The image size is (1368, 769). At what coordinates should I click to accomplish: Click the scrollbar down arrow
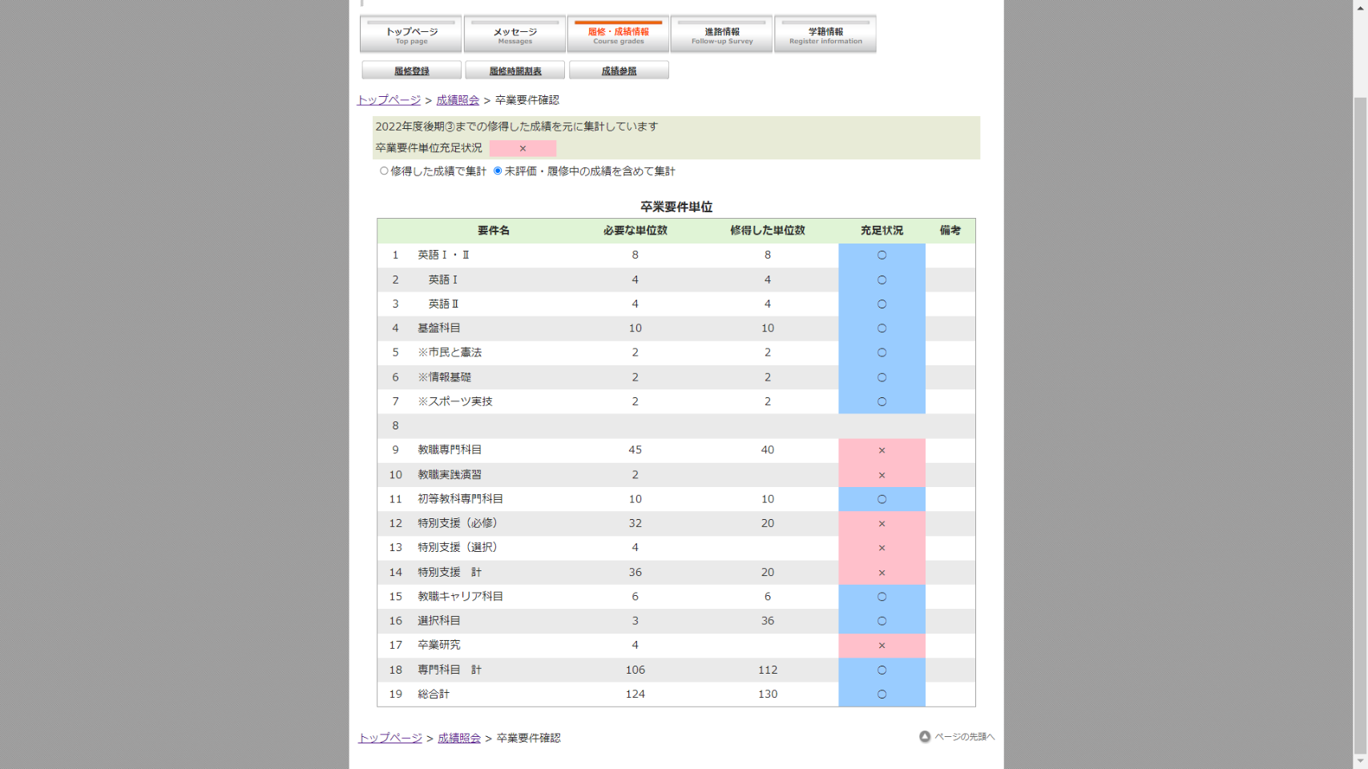1360,761
